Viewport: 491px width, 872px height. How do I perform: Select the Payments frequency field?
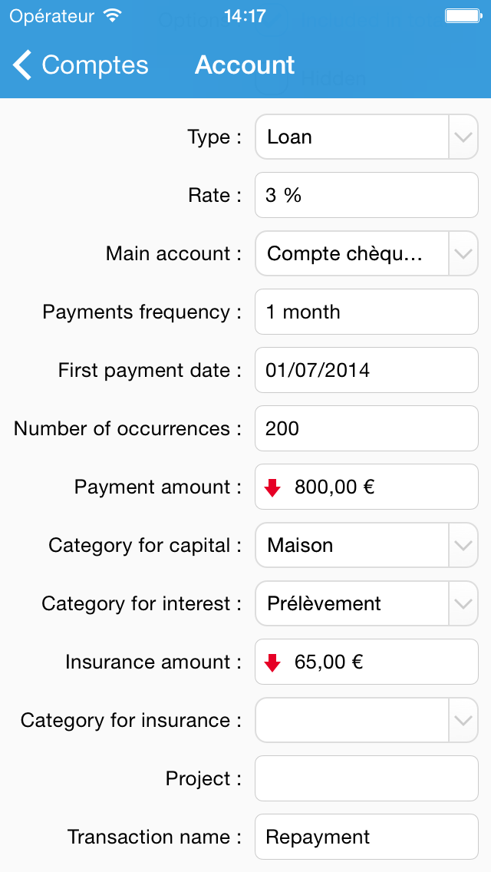pos(367,312)
